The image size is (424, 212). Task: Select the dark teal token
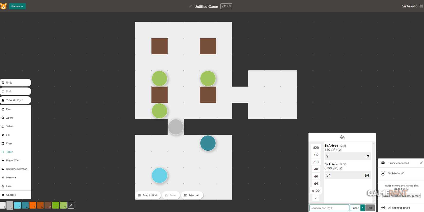[208, 143]
